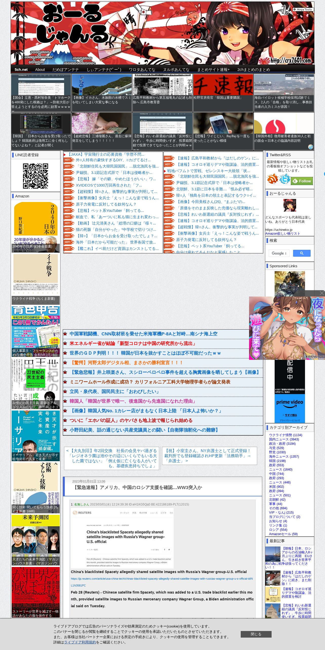Scan the LINE reader QR code image
This screenshot has height=650, width=325.
35,176
